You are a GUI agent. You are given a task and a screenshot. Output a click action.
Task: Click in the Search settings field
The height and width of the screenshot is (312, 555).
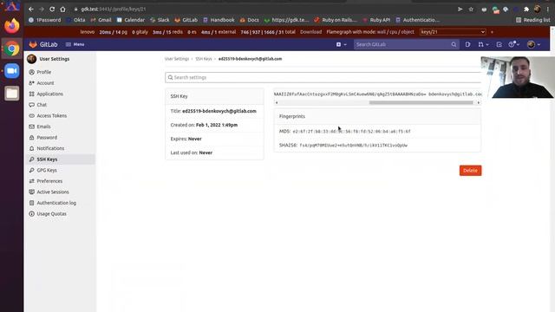[x=323, y=77]
